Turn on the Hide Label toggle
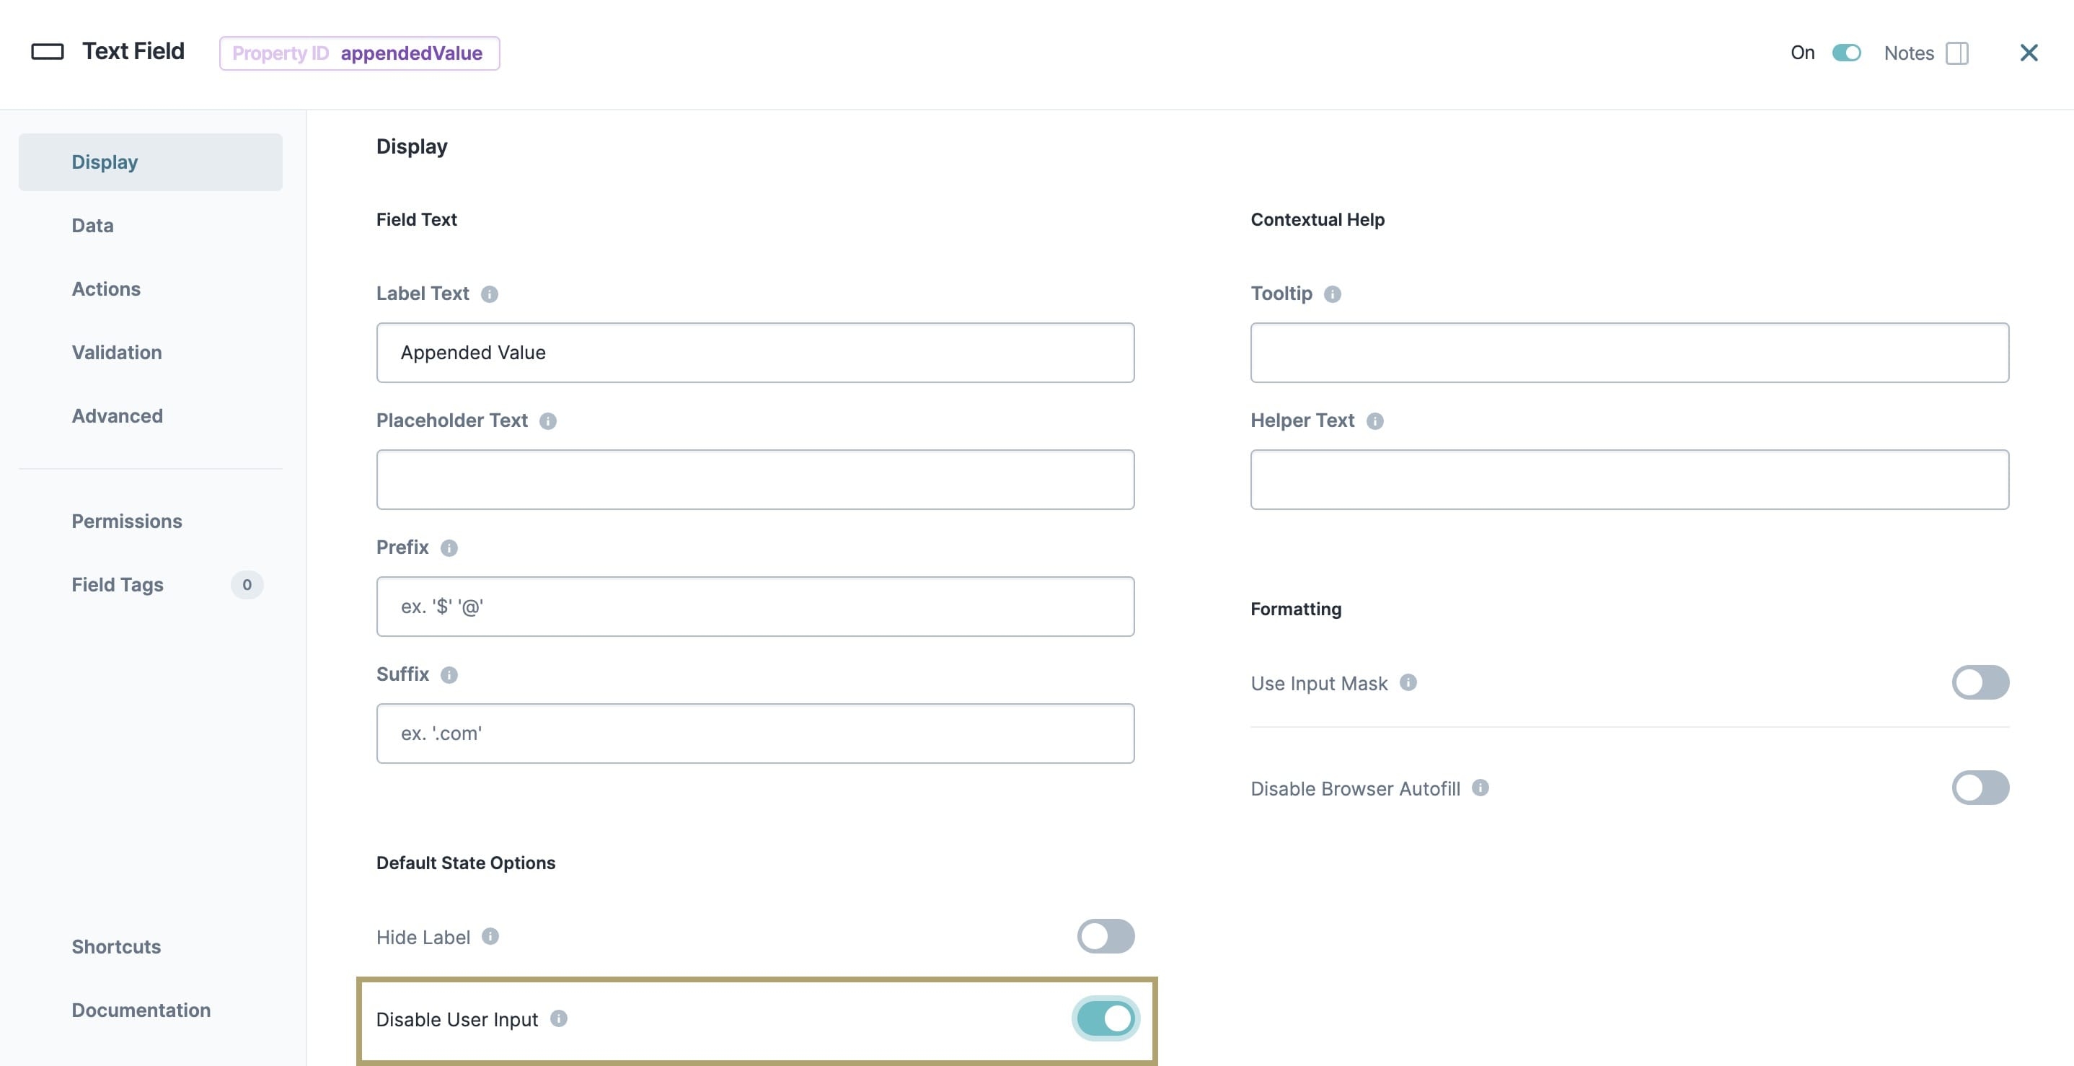Image resolution: width=2074 pixels, height=1066 pixels. [1106, 936]
